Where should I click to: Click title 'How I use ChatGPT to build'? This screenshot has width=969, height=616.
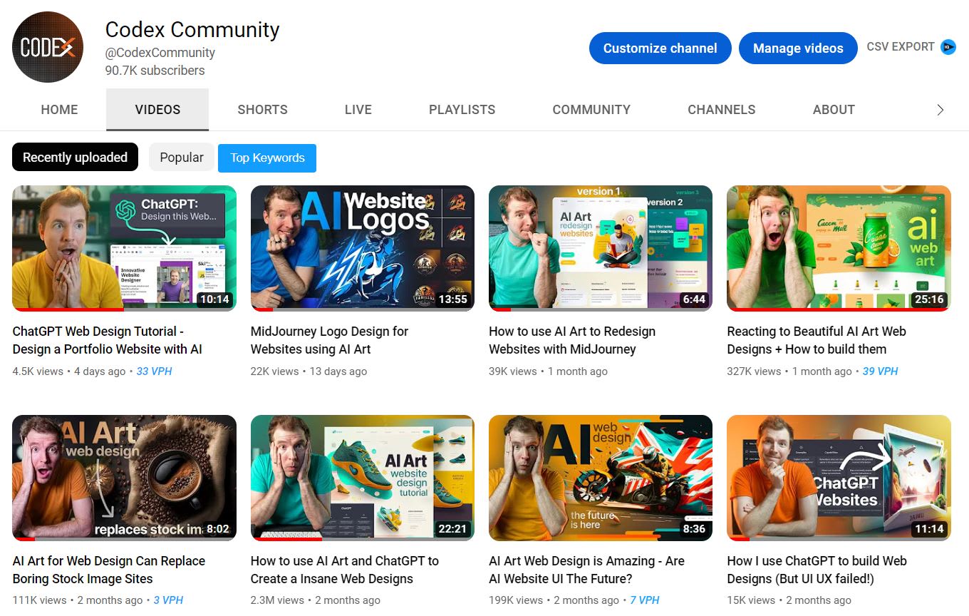[x=817, y=570]
